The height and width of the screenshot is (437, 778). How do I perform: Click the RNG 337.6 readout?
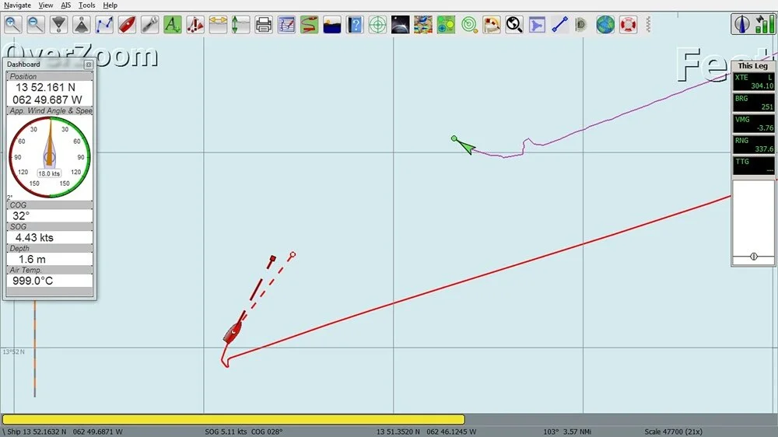(754, 145)
